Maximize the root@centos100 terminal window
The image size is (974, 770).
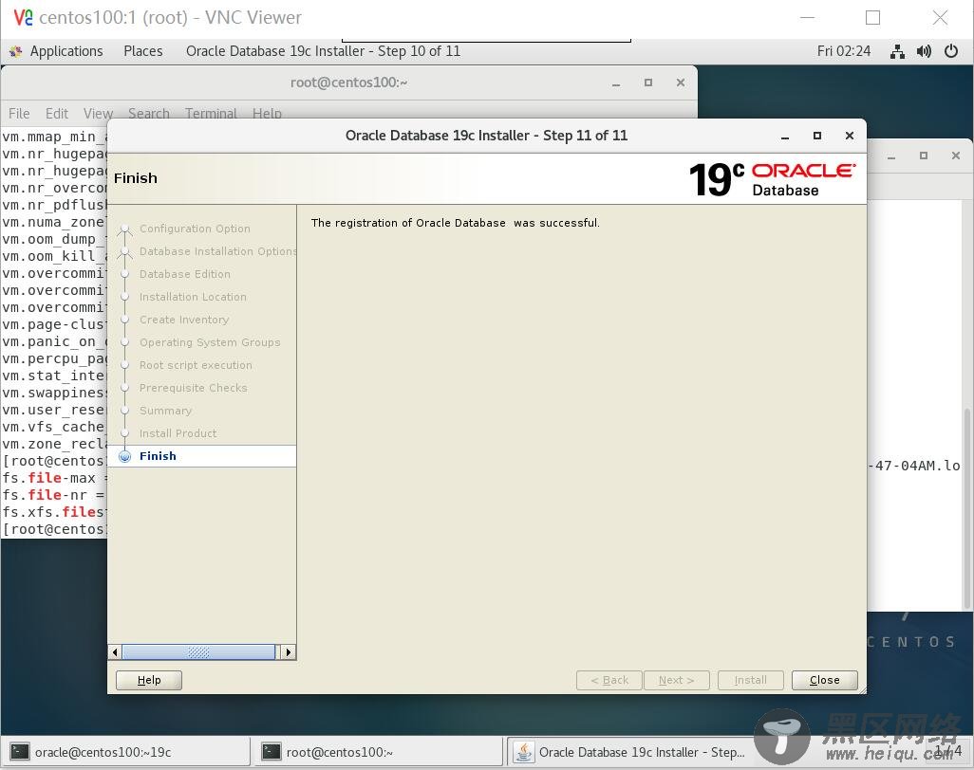coord(648,82)
